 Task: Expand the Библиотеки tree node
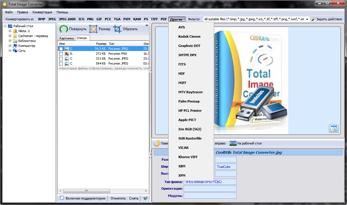[x=10, y=41]
